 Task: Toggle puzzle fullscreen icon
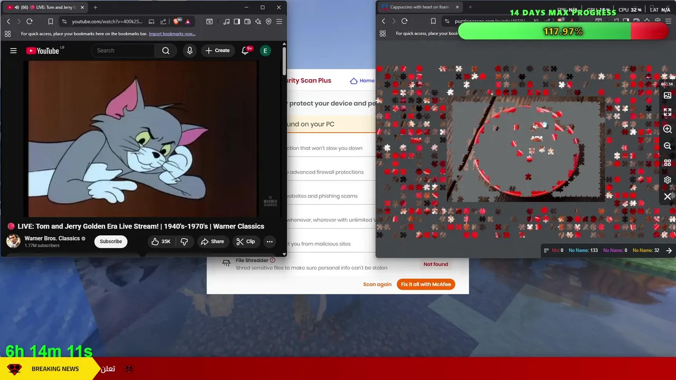click(x=668, y=112)
